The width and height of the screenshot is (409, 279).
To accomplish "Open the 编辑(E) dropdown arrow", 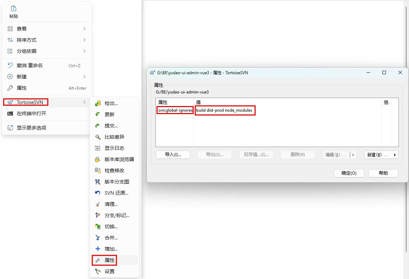I will pyautogui.click(x=353, y=155).
